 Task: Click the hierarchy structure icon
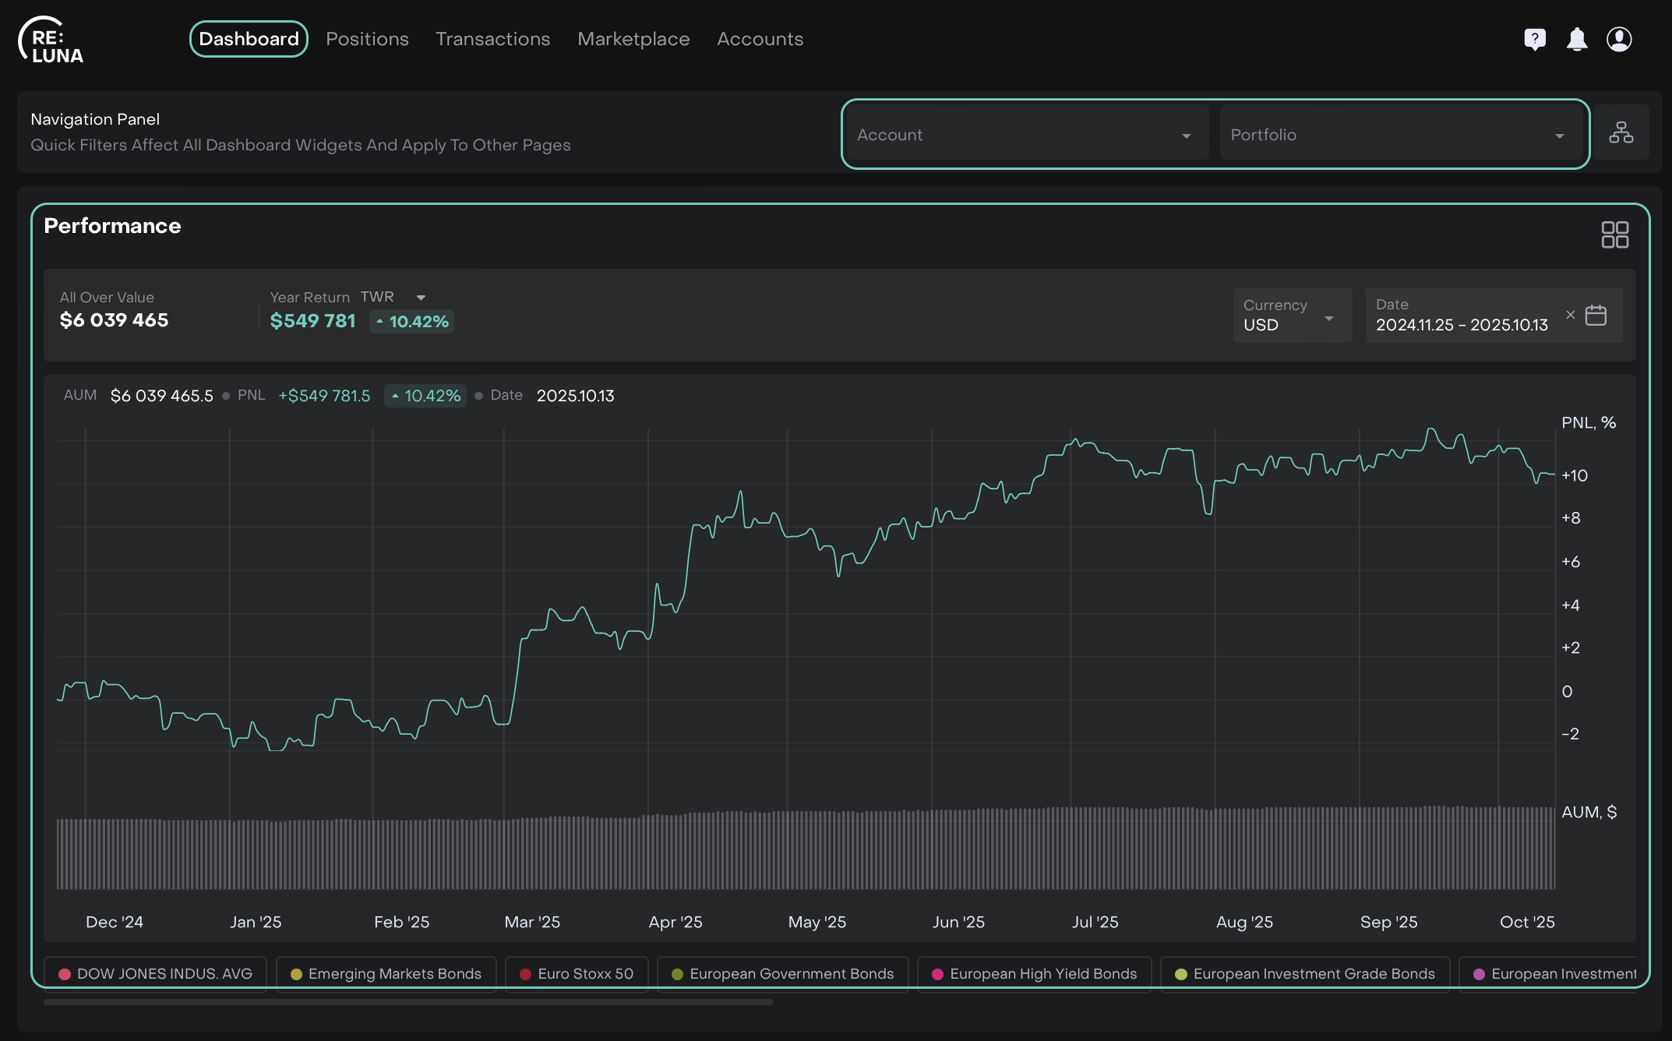pyautogui.click(x=1621, y=133)
